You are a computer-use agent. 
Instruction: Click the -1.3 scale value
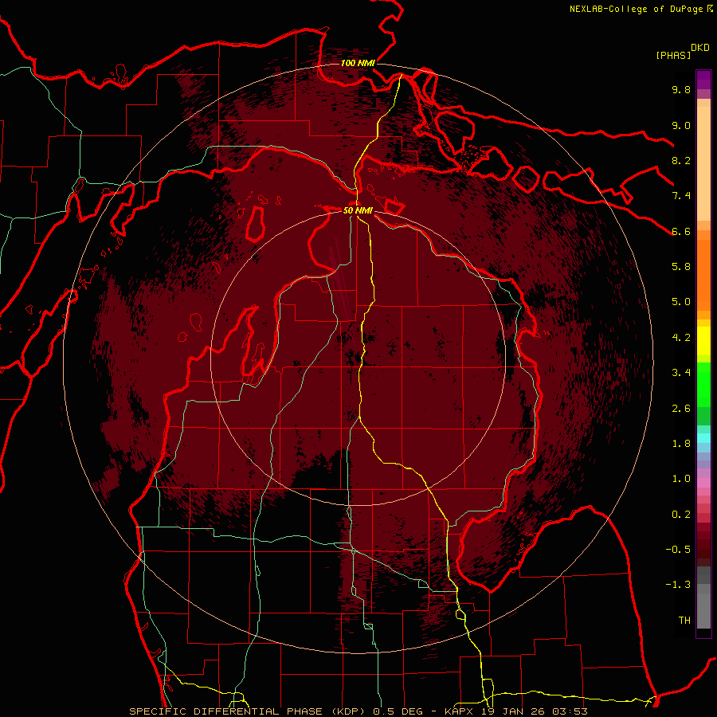(678, 585)
